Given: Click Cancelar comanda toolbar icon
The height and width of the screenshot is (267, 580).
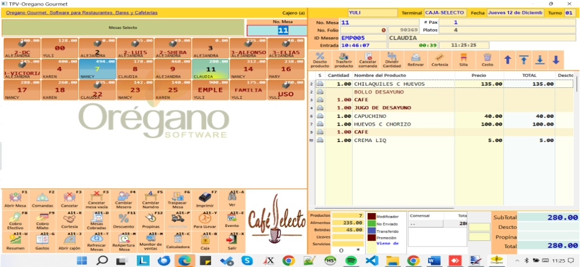Looking at the screenshot, I should coord(368,60).
